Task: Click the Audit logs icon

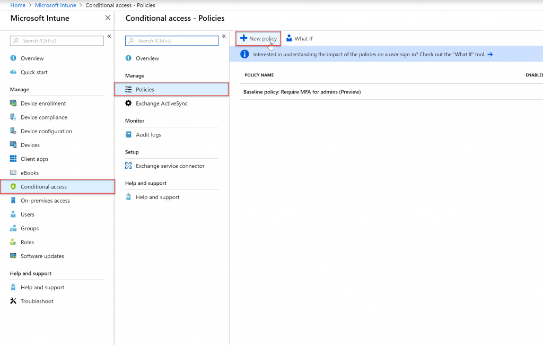Action: (x=128, y=134)
